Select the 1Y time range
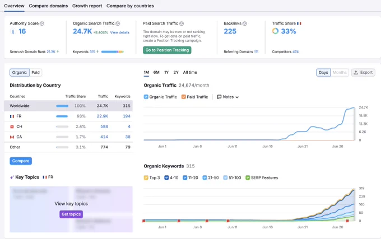The image size is (381, 239). point(166,73)
